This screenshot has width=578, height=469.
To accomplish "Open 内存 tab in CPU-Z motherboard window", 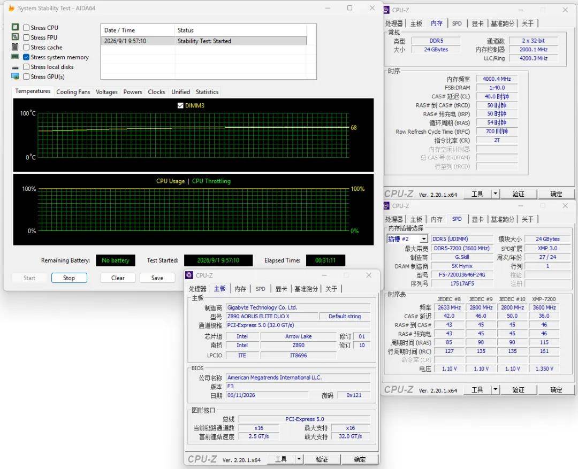I will coord(240,289).
